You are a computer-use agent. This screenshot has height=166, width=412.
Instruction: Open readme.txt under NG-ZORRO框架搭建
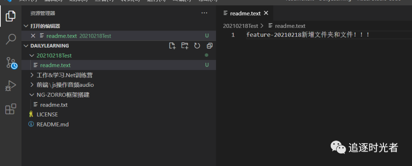(x=119, y=105)
